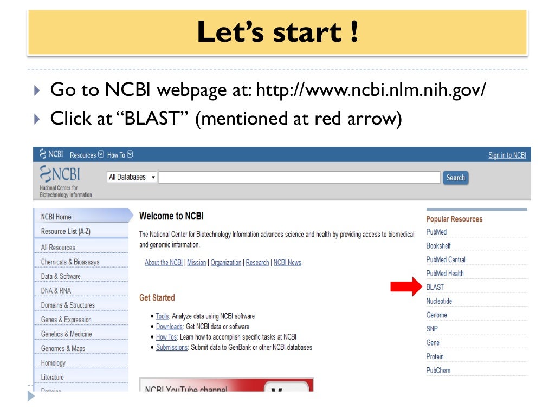Click BLAST in Popular Resources
Screen dimensions: 555x416
[435, 287]
